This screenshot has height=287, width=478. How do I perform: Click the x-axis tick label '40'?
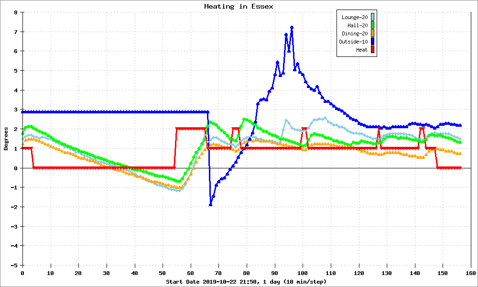pos(134,273)
